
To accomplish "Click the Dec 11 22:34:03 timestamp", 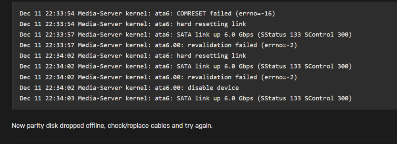I will pos(47,98).
